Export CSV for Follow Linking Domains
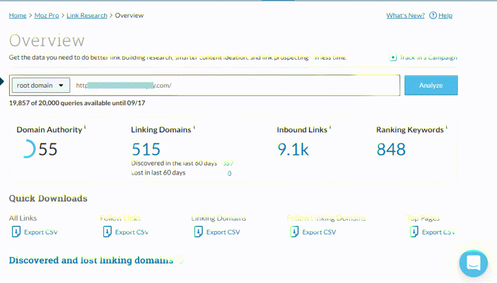This screenshot has width=497, height=283. click(x=319, y=232)
